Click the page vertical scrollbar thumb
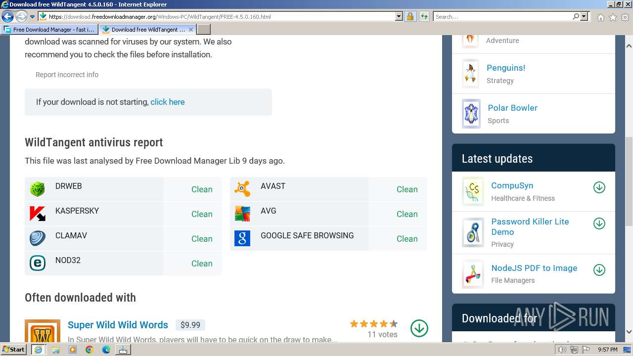The image size is (633, 356). (629, 180)
